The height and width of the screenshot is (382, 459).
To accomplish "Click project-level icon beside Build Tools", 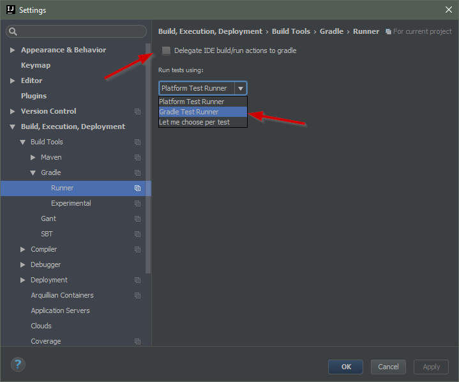I will (138, 142).
